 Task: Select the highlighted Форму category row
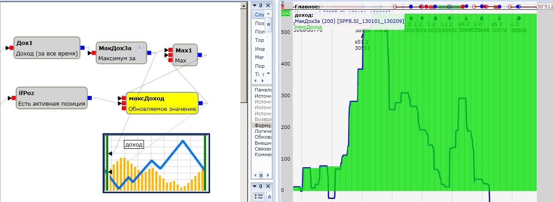click(x=263, y=125)
